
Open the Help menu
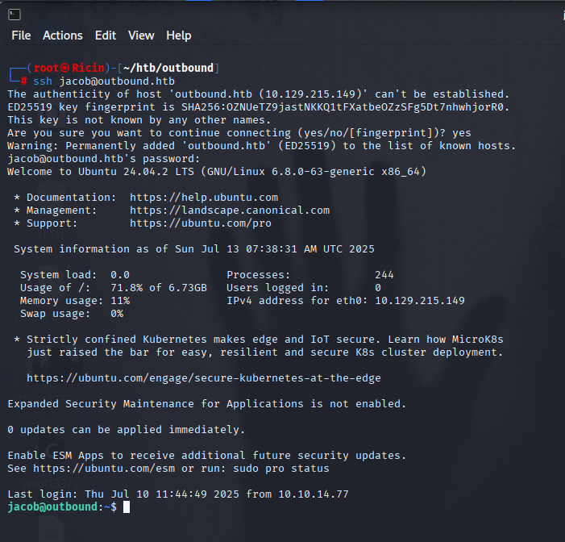(x=179, y=35)
